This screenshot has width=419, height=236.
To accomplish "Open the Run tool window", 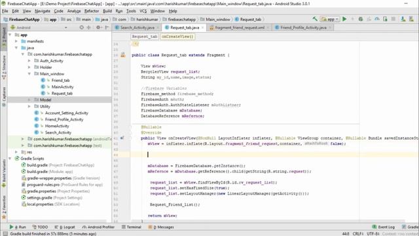I will [18, 227].
